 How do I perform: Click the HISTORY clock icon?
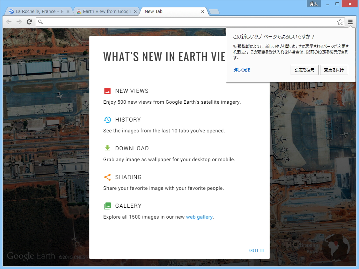pos(108,119)
